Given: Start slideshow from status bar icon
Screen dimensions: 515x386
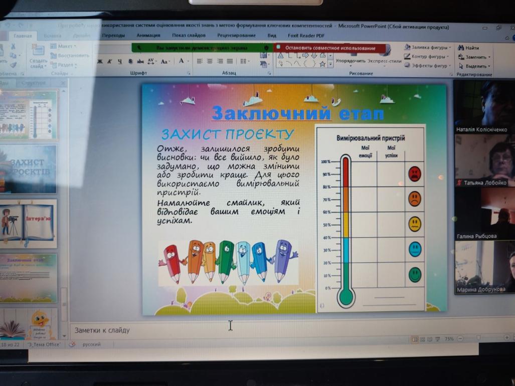Looking at the screenshot, I should [x=437, y=339].
